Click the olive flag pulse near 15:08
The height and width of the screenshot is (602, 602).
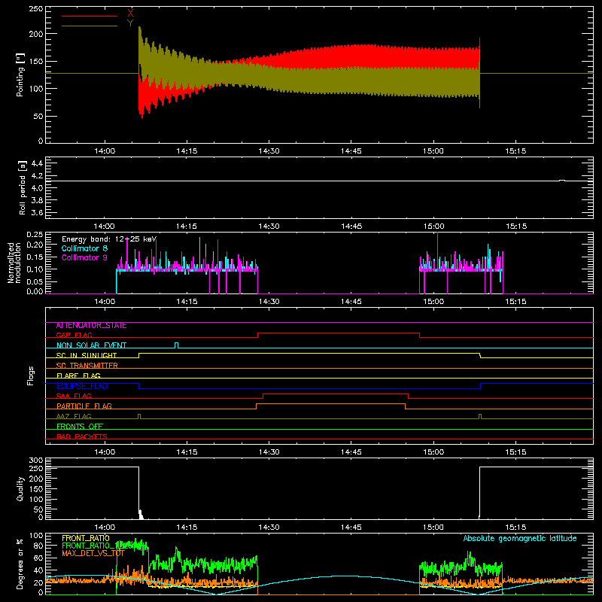coord(480,416)
